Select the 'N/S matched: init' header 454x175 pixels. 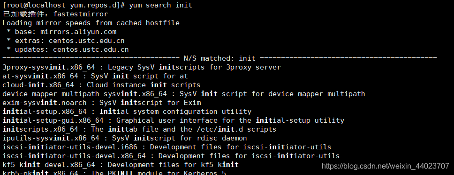(x=219, y=58)
